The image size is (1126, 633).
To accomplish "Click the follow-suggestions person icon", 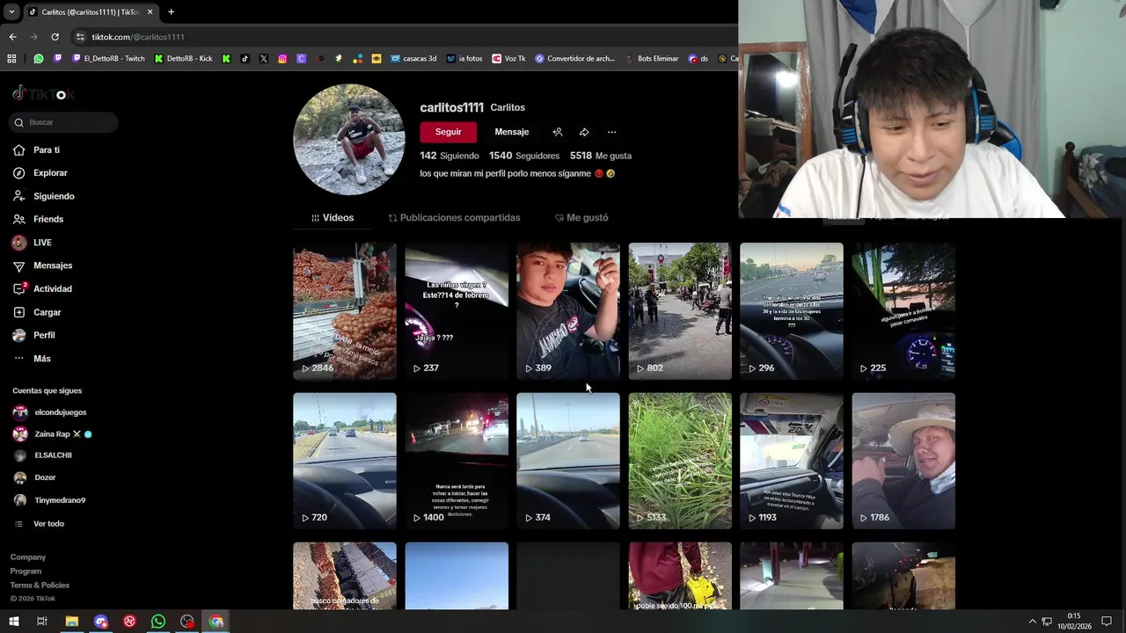I will click(x=557, y=132).
